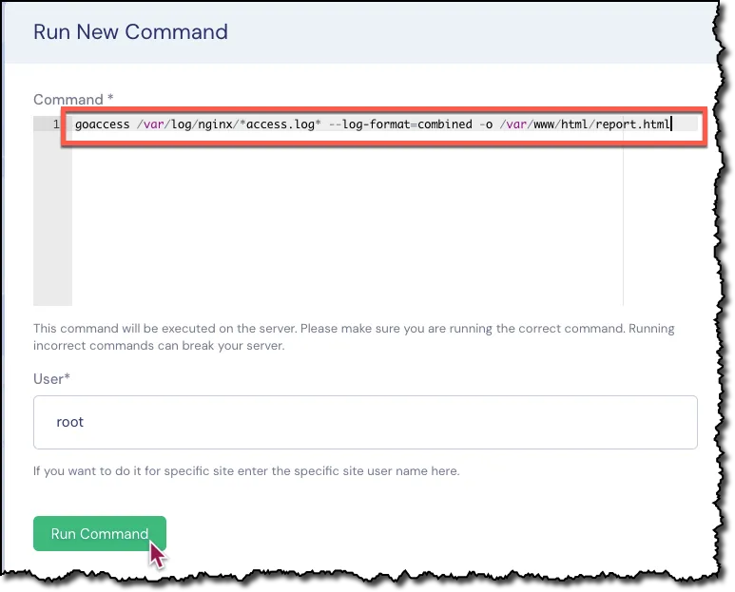Click the 'goaccess' word in the command
Screen dimensions: 735x592
coord(102,124)
